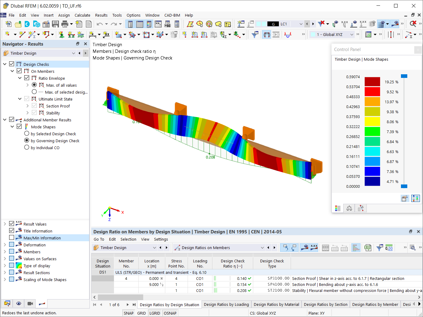Click the table horizontal scrollbar
The image size is (423, 317).
tap(120, 297)
